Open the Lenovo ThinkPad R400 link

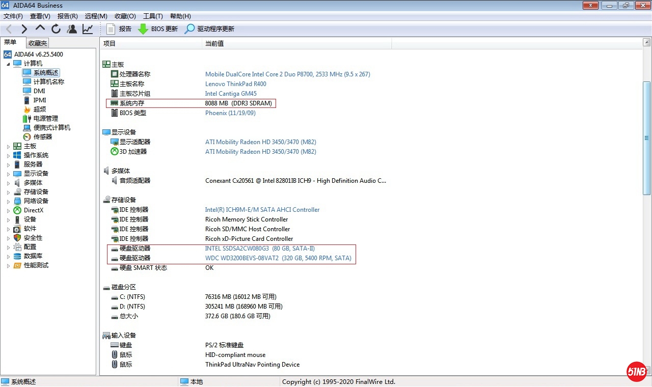click(235, 84)
